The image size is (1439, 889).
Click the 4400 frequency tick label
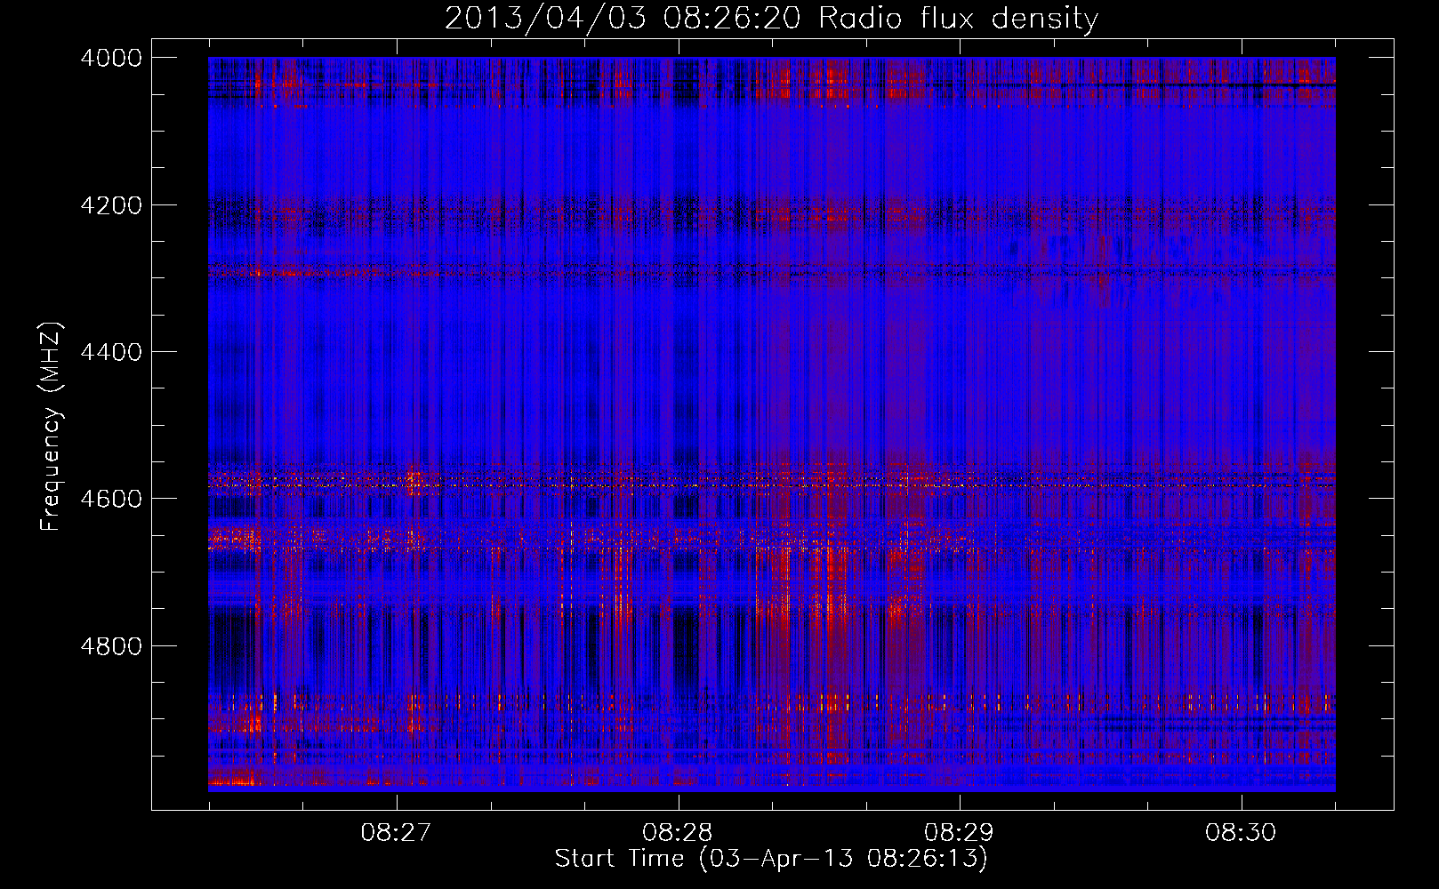111,352
